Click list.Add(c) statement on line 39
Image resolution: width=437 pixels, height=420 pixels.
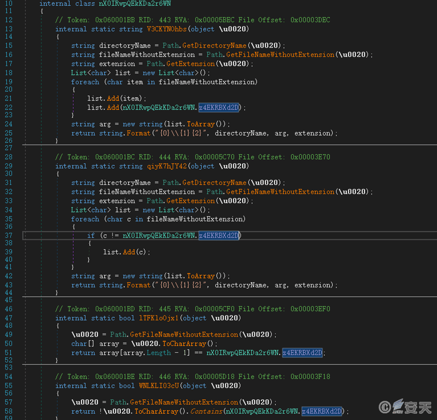pos(127,252)
